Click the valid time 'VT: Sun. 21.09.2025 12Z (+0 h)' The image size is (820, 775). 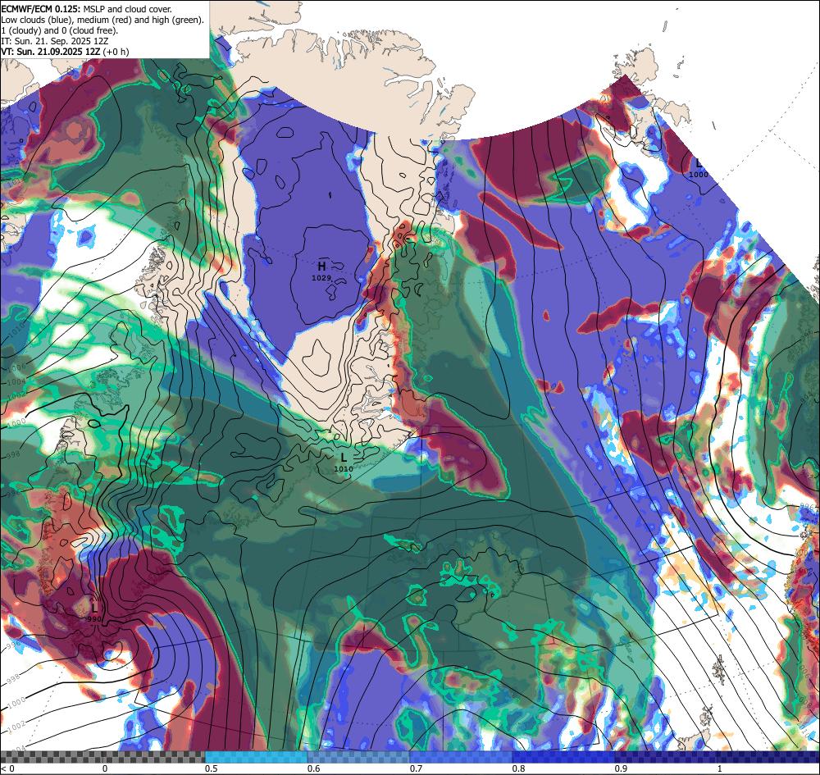pos(65,52)
